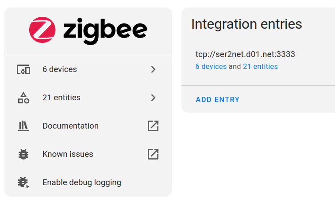Click the books icon beside Documentation
335x205 pixels.
coord(23,126)
